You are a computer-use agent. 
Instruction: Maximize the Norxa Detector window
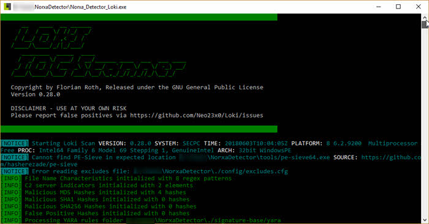(x=398, y=7)
